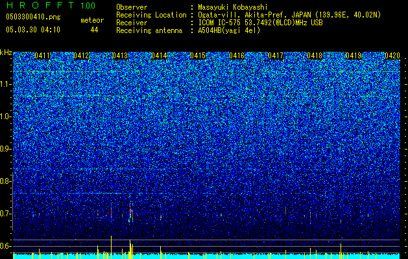Click the observer name Masayuki Kobayashi
408x259 pixels.
pyautogui.click(x=233, y=7)
